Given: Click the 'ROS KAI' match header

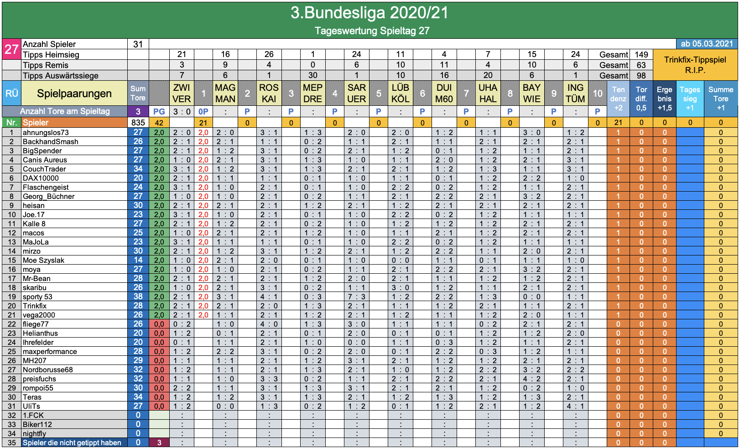Looking at the screenshot, I should 269,93.
